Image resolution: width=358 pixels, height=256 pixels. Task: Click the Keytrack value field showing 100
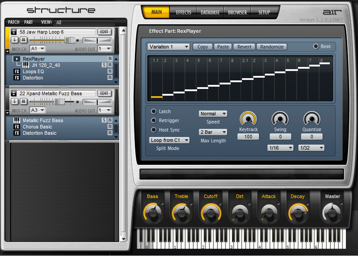click(248, 136)
